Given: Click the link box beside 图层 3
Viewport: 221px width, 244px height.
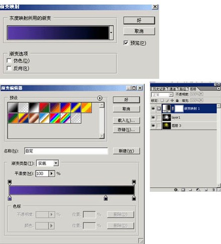Looking at the screenshot, I should (x=159, y=126).
